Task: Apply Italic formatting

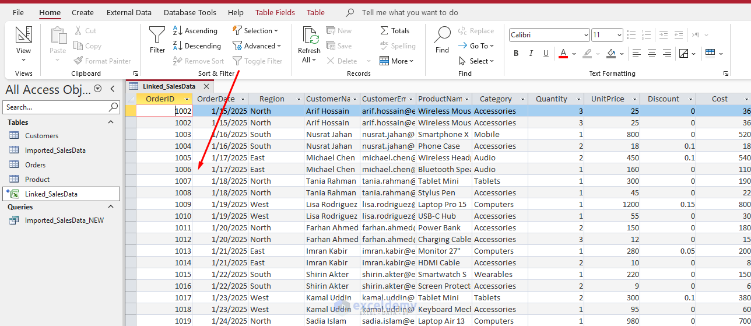Action: tap(531, 54)
